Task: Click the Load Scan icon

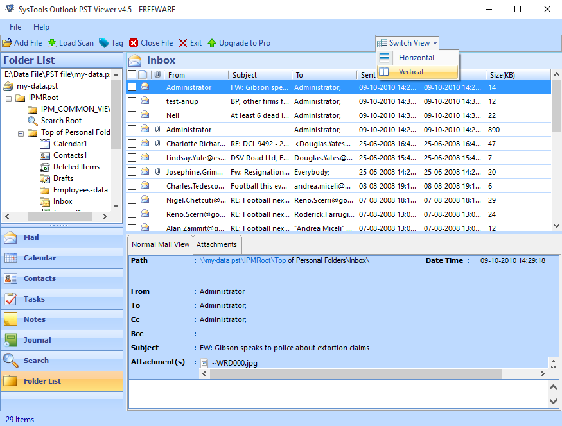Action: coord(52,44)
